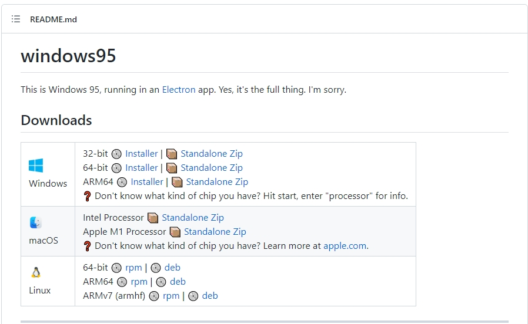The width and height of the screenshot is (528, 324).
Task: Download the Intel Processor Standalone Zip
Action: coord(193,218)
